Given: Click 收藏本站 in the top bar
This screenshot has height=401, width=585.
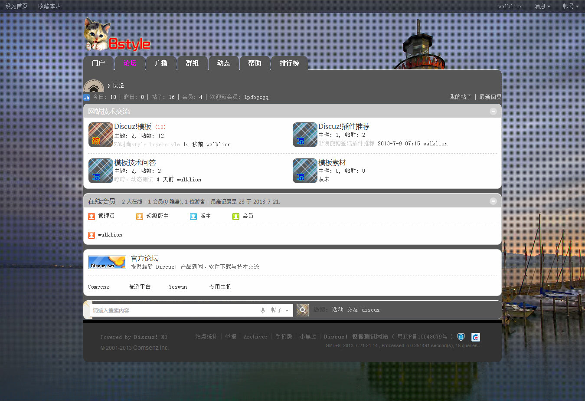Looking at the screenshot, I should pyautogui.click(x=49, y=7).
